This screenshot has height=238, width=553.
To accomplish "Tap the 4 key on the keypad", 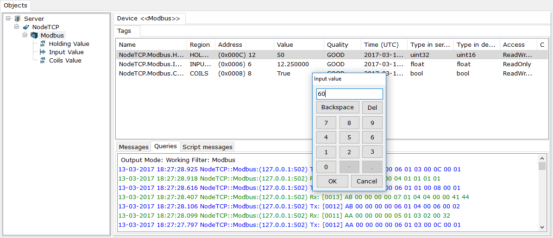I will point(326,138).
